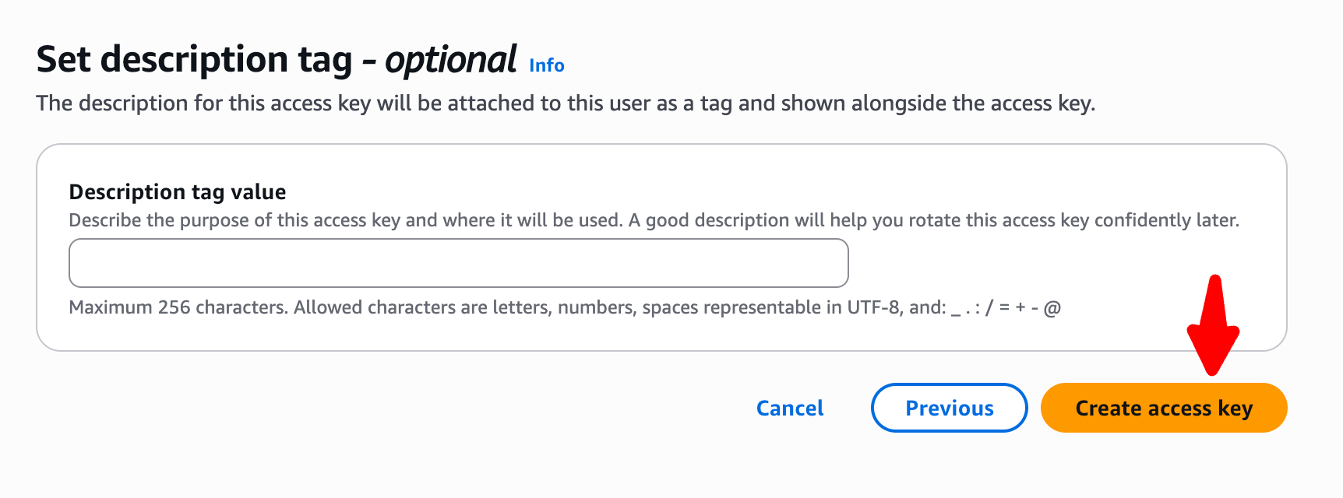Click the "Maximum 256 characters" hint text

179,307
